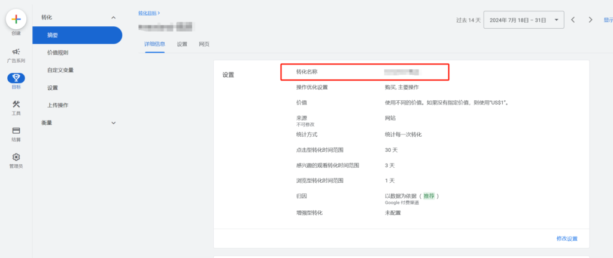The height and width of the screenshot is (258, 613).
Task: Select the Goals trophy icon
Action: pos(16,78)
